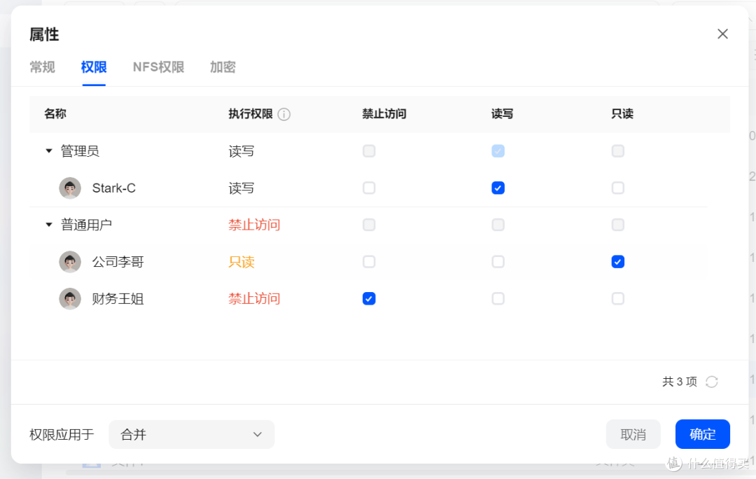Viewport: 756px width, 479px height.
Task: Uncheck 禁止访问 checkbox for 财务王姐
Action: (369, 298)
